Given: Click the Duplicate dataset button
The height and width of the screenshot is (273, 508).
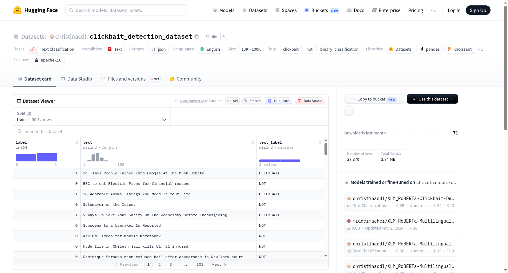Looking at the screenshot, I should click(x=278, y=101).
